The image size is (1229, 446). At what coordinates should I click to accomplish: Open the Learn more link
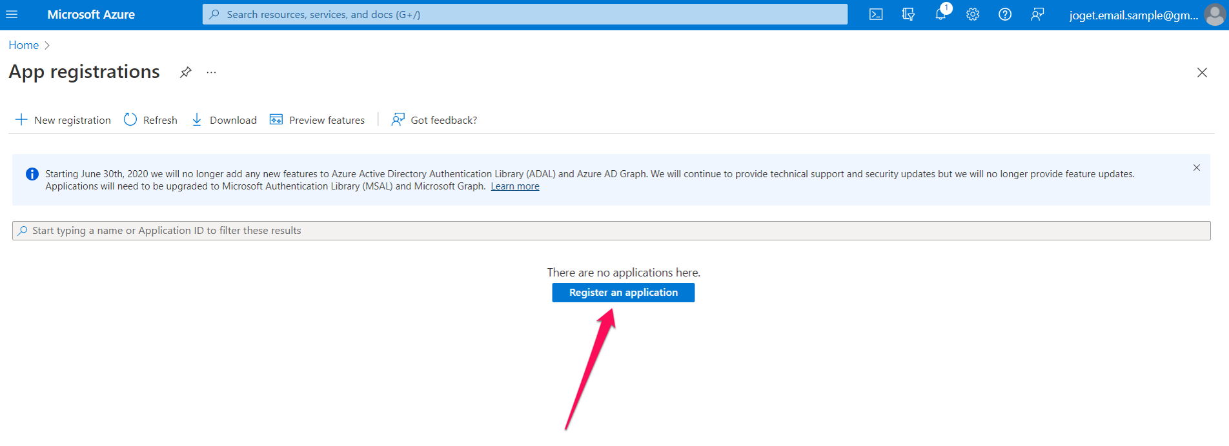[515, 186]
